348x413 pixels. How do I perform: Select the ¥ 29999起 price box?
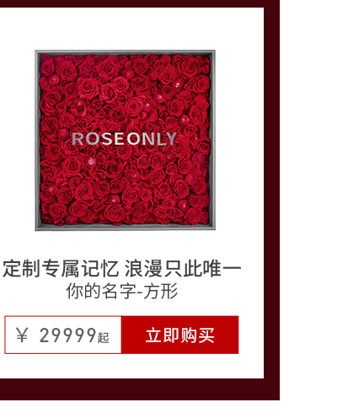pos(63,335)
